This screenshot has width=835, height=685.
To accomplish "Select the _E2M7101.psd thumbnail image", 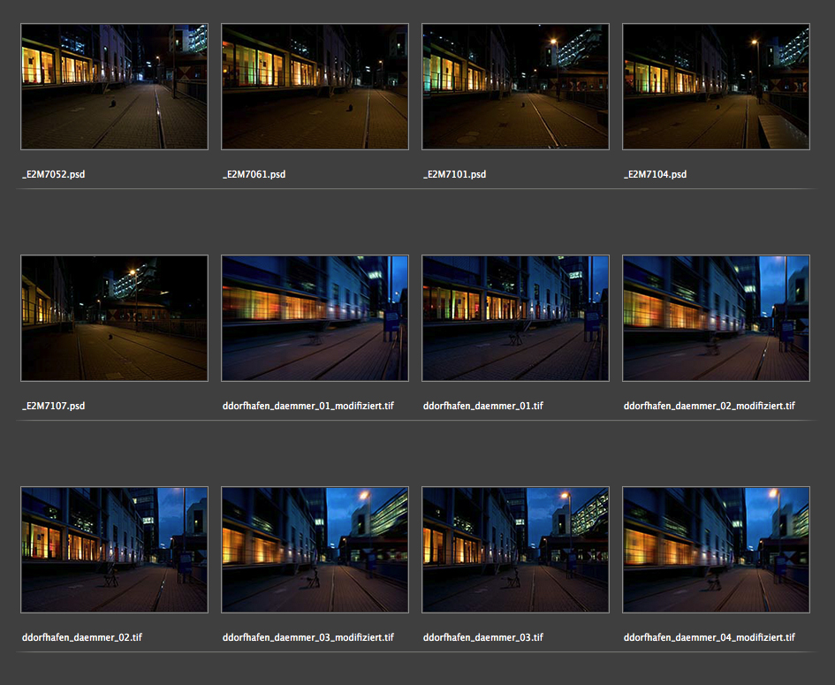I will click(515, 87).
